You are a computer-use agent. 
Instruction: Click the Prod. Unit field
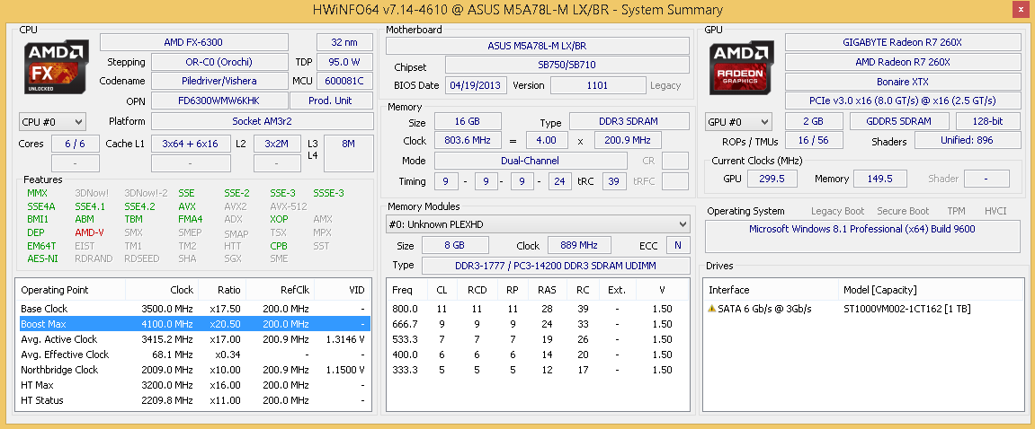point(330,100)
